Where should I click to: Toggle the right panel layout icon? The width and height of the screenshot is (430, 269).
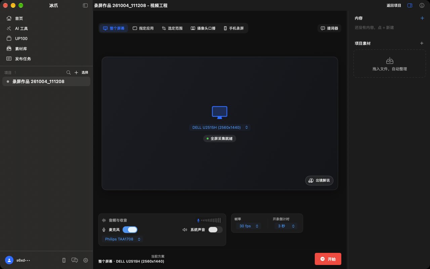pos(410,5)
